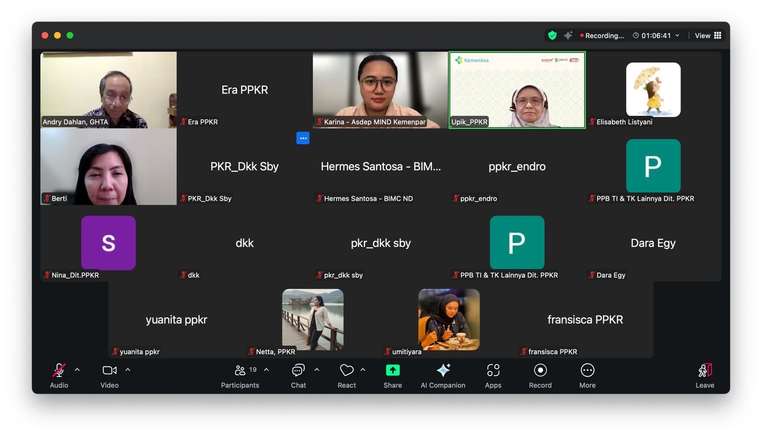
Task: Click the green encryption shield icon
Action: point(552,35)
